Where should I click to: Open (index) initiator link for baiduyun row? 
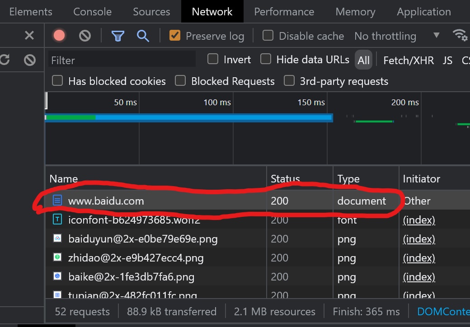point(419,239)
